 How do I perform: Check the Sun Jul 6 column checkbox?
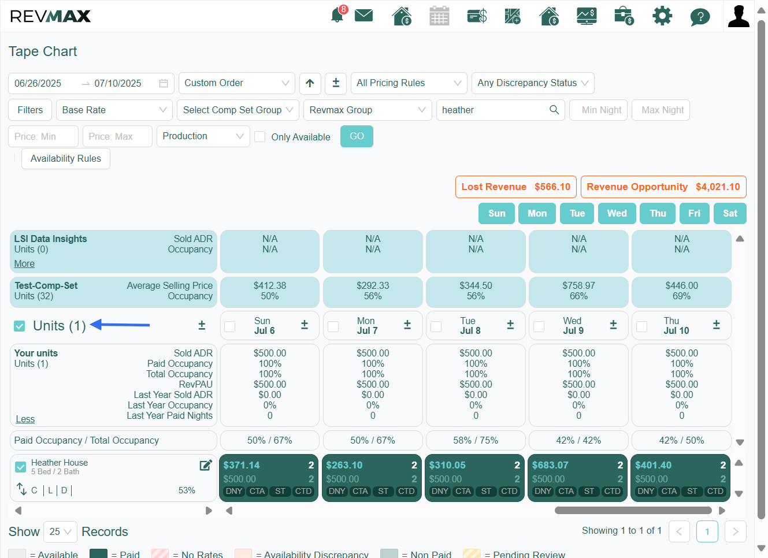[230, 326]
